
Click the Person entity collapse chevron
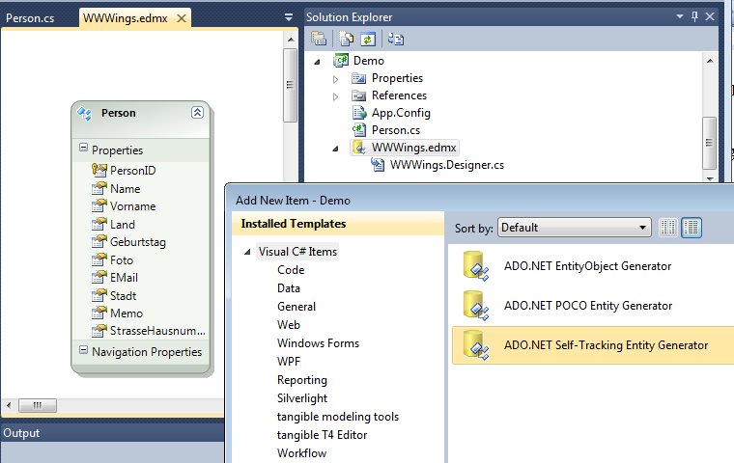point(197,113)
